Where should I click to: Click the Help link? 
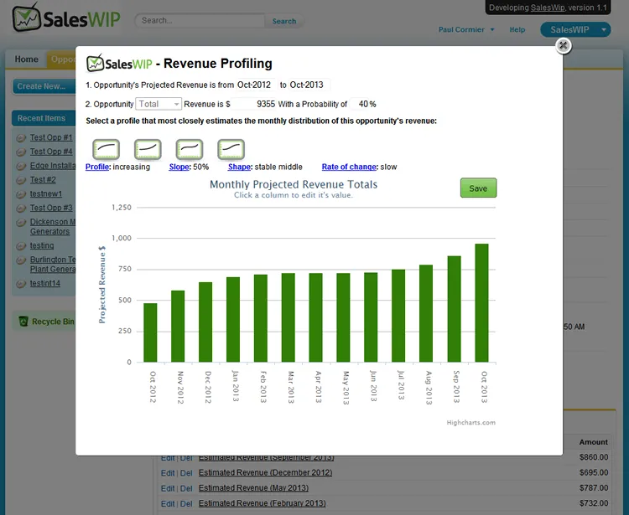click(x=517, y=29)
